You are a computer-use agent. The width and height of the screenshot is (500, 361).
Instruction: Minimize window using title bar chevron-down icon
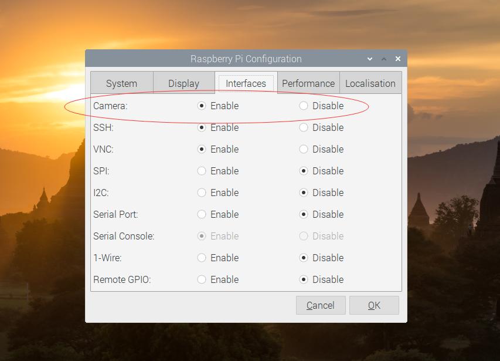(x=370, y=59)
